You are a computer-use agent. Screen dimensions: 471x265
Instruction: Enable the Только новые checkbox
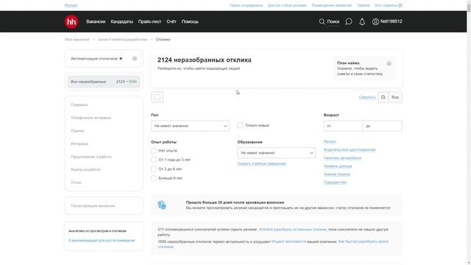pos(240,125)
